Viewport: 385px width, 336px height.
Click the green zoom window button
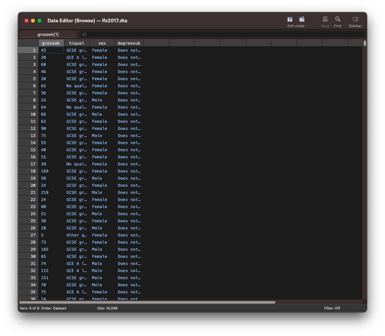39,21
